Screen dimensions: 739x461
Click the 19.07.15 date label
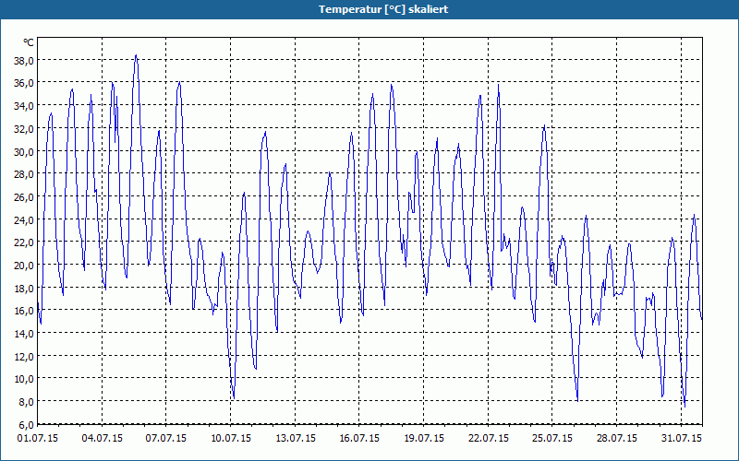click(424, 438)
